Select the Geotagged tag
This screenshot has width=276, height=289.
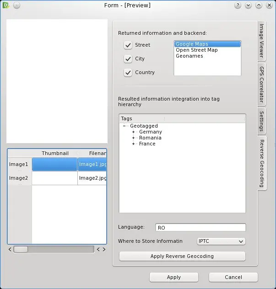click(x=144, y=126)
